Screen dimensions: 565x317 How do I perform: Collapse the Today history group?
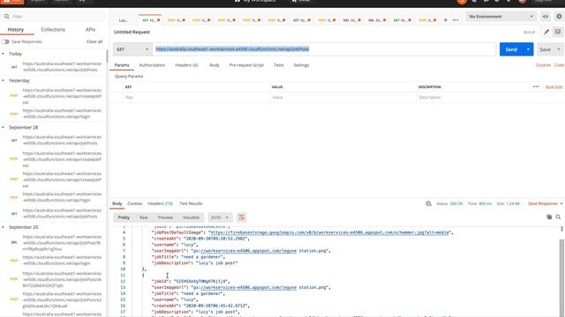4,54
